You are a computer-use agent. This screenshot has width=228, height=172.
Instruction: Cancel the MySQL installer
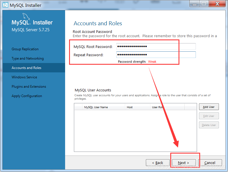210,163
